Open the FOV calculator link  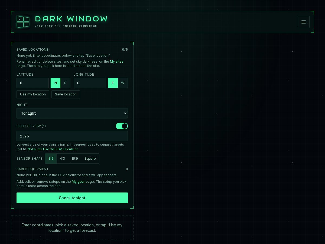pyautogui.click(x=53, y=149)
